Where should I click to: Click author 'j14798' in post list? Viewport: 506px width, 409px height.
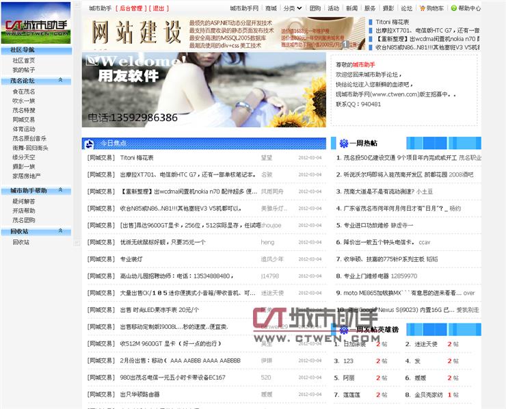click(x=270, y=276)
